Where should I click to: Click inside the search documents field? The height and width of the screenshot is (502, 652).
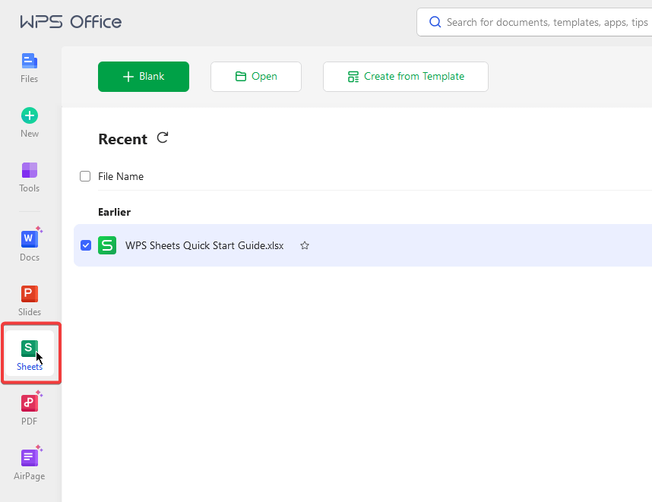[532, 22]
